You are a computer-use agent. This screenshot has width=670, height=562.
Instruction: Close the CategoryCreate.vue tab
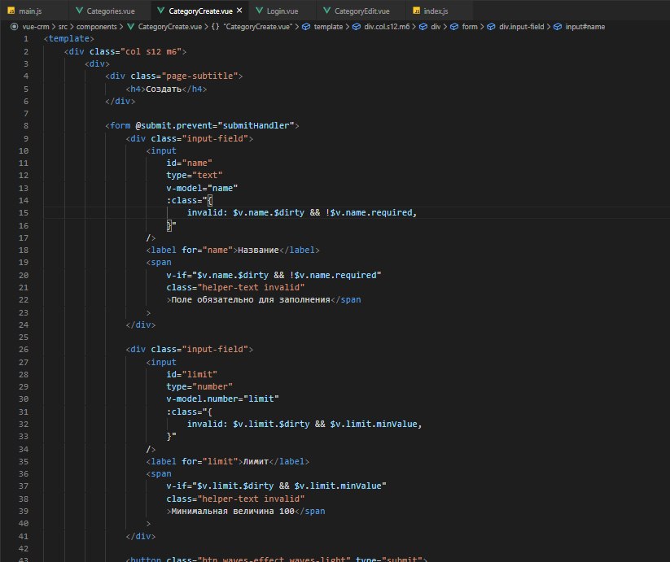[x=239, y=11]
